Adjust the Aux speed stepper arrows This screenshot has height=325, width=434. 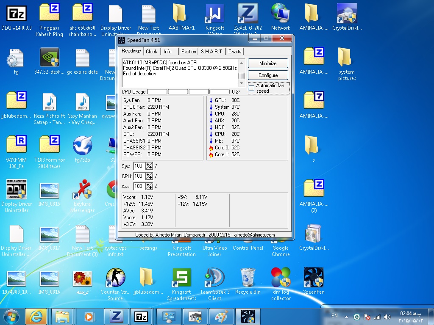click(x=149, y=186)
